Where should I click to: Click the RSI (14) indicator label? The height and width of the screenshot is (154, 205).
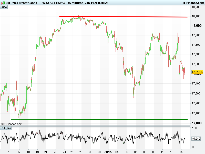point(6,128)
